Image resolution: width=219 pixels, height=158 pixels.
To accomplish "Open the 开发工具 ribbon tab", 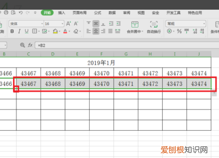I will click(173, 13).
